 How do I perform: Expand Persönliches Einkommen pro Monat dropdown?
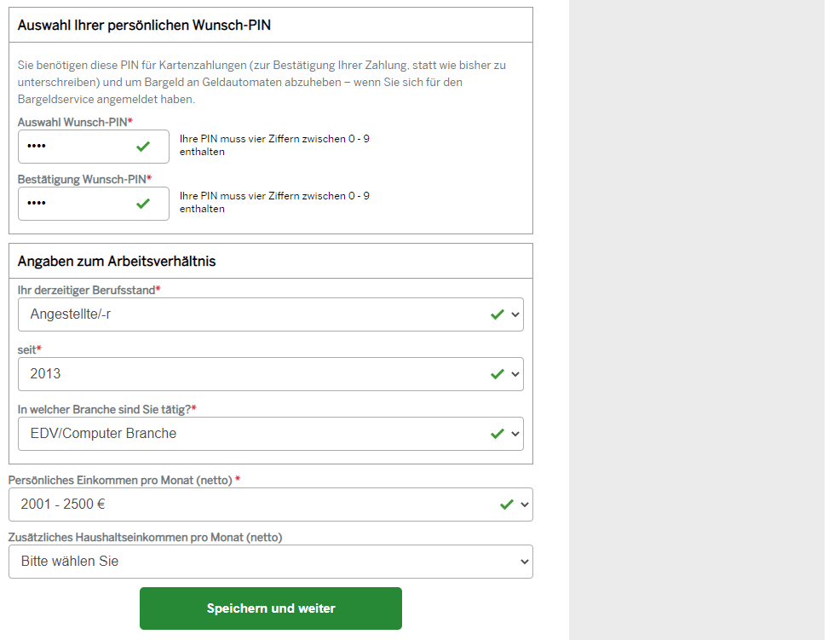tap(271, 505)
